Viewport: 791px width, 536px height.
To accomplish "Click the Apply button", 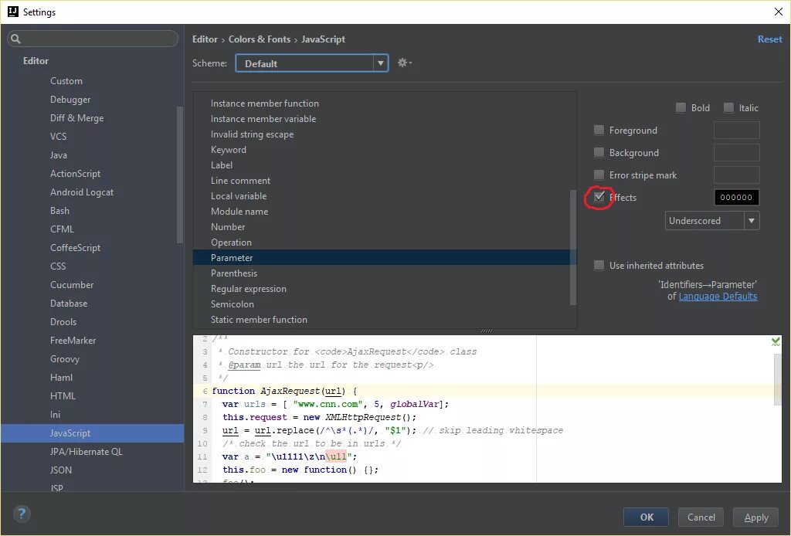I will click(756, 517).
